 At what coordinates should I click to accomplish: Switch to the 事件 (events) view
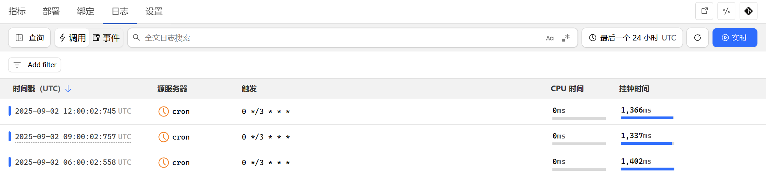(106, 38)
